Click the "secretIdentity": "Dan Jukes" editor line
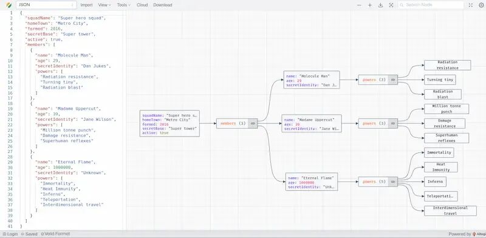 pyautogui.click(x=73, y=66)
